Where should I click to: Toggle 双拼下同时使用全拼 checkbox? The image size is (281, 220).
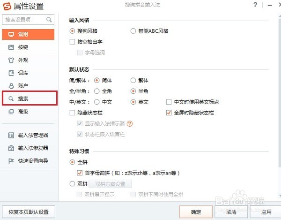133,194
